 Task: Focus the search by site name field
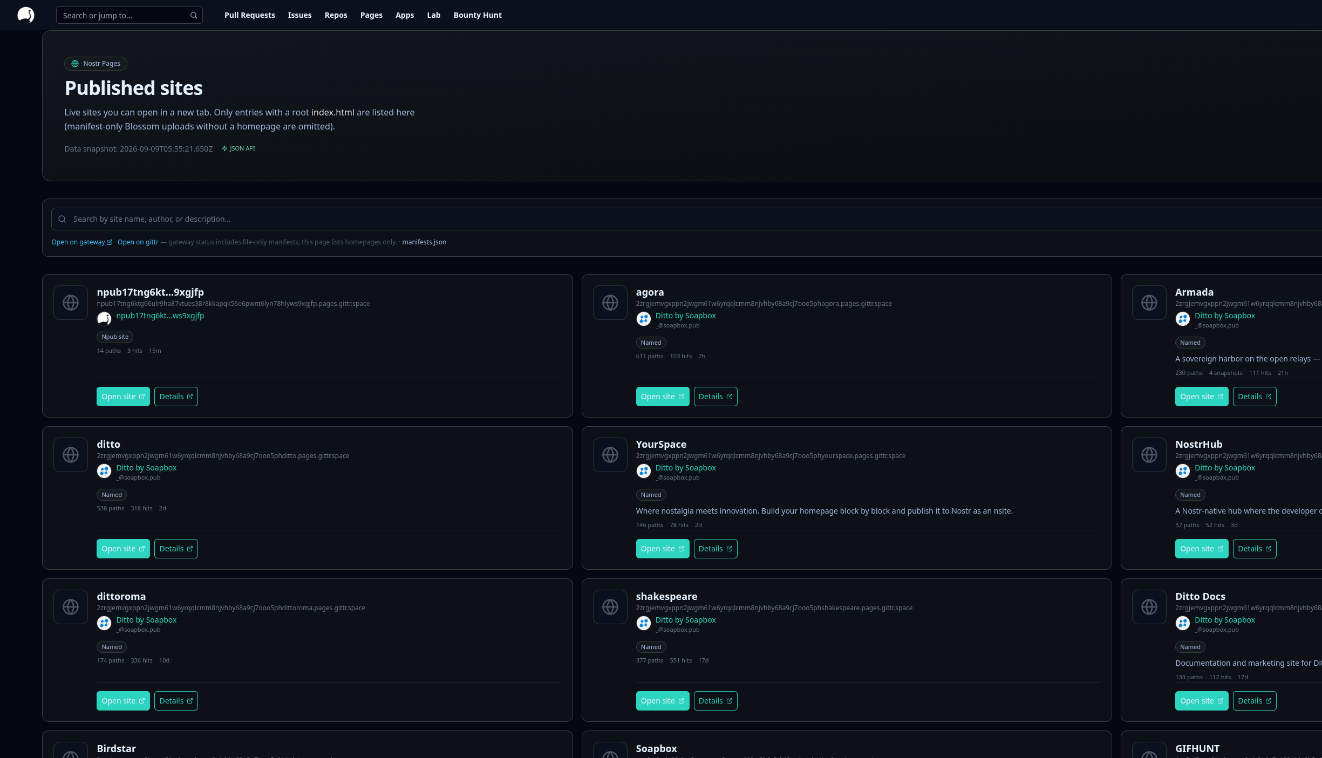685,219
